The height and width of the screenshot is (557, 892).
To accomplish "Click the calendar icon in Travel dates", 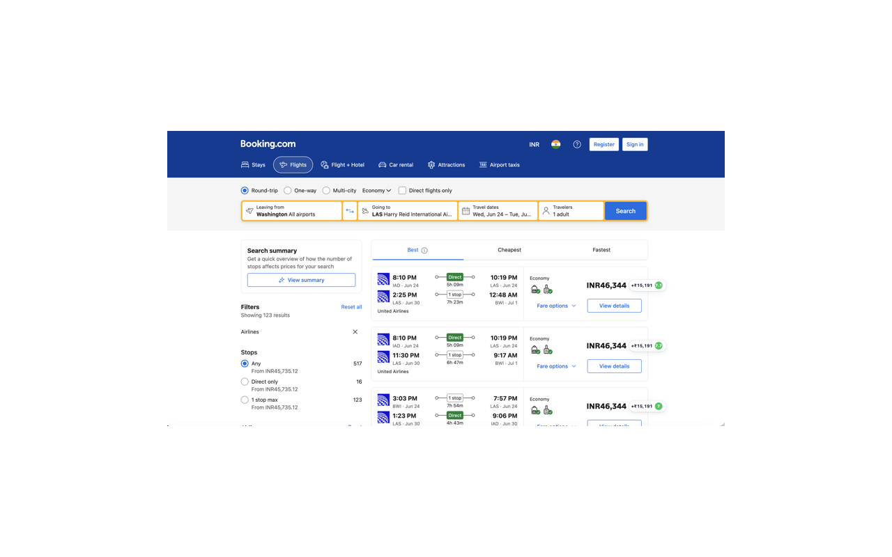I will [466, 211].
